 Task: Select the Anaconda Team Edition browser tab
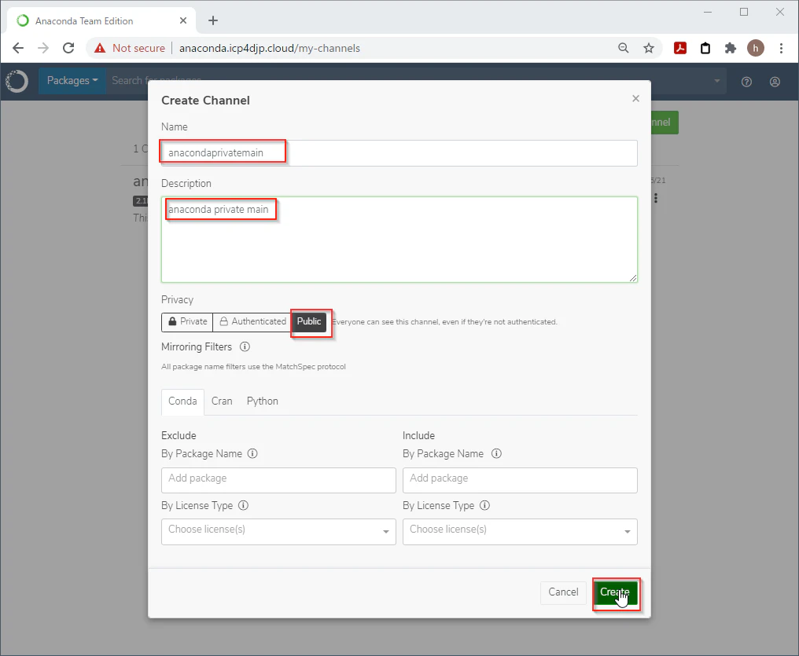coord(102,20)
